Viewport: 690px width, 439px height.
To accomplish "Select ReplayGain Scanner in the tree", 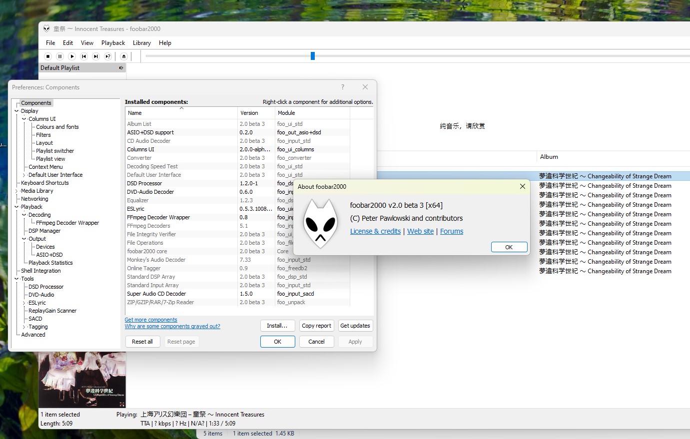I will pyautogui.click(x=52, y=311).
